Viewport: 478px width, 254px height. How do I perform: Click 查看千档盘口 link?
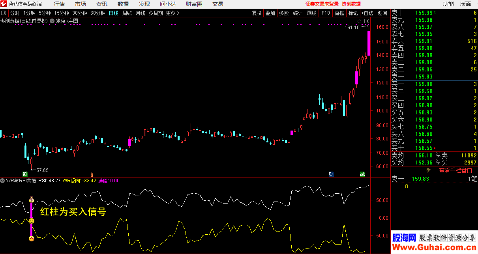pos(456,171)
